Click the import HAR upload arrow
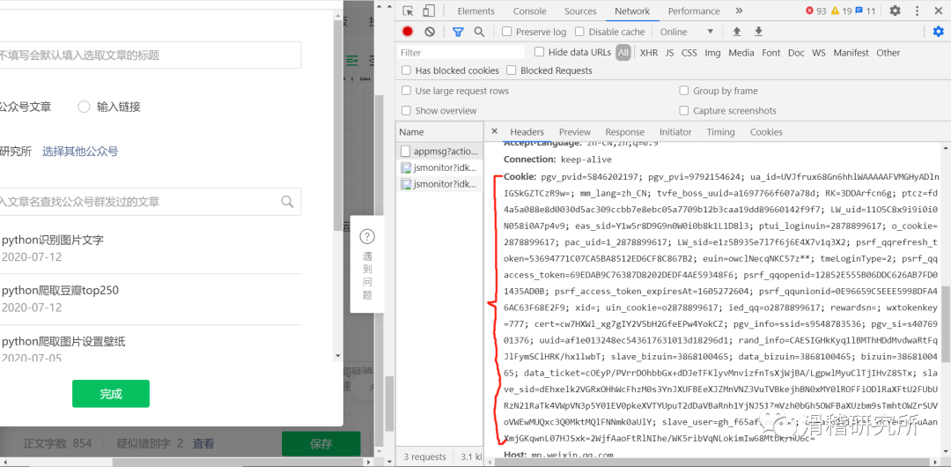 point(737,32)
